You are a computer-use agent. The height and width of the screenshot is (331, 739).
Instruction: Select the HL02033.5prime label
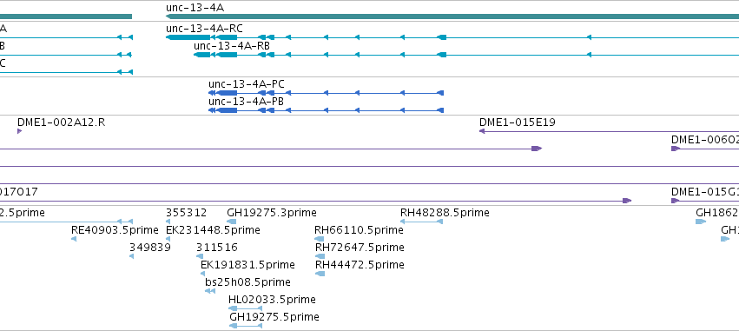[272, 300]
